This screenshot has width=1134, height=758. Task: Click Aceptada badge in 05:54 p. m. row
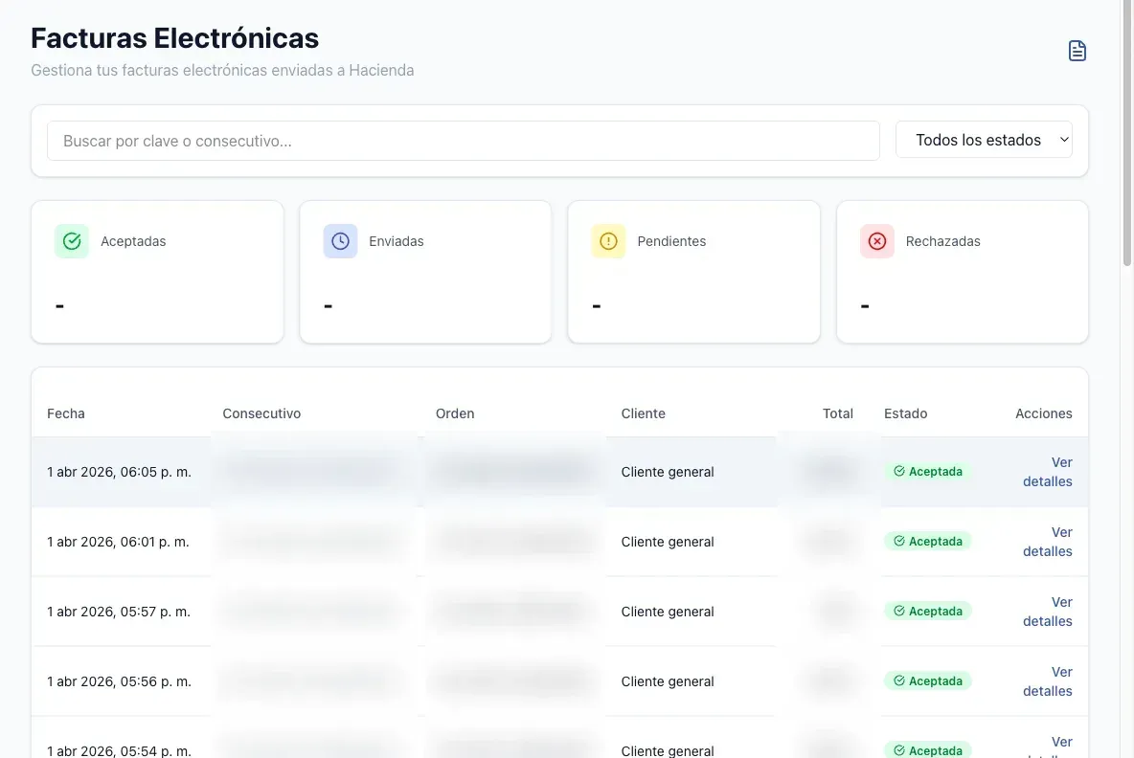click(928, 750)
